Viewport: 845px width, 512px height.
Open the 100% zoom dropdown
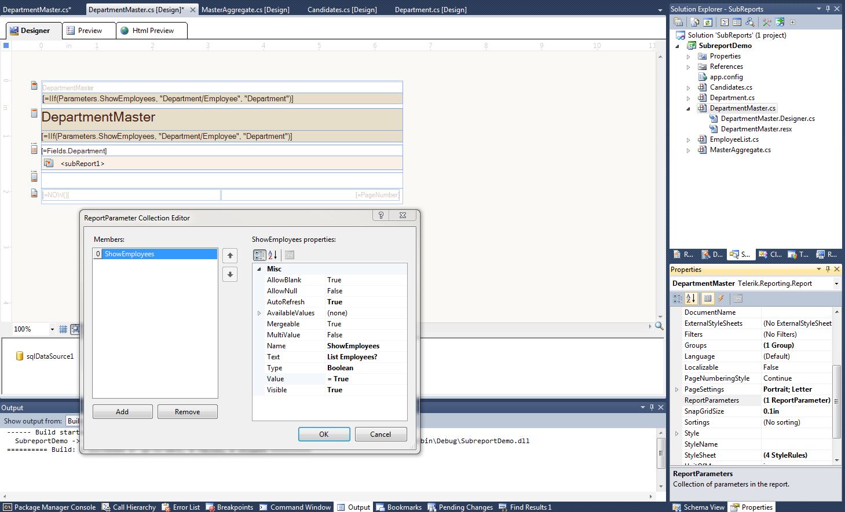point(52,329)
